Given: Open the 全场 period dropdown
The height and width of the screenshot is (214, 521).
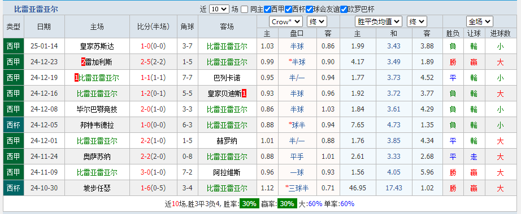Looking at the screenshot, I should tap(479, 22).
